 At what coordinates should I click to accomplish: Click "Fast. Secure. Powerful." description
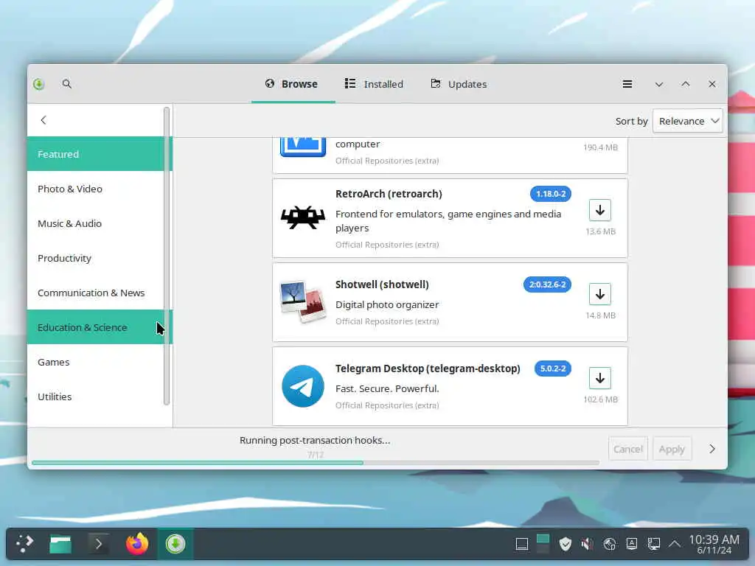click(x=386, y=389)
